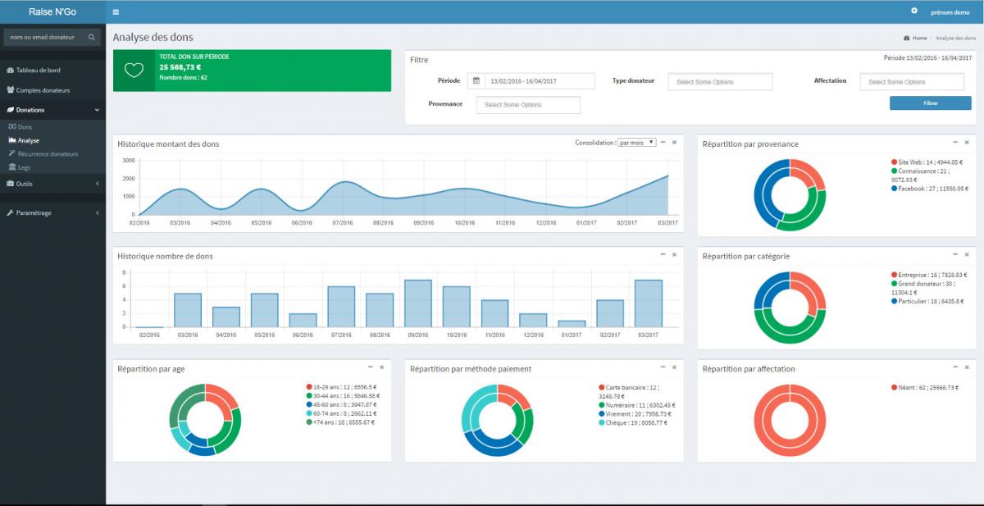Image resolution: width=984 pixels, height=506 pixels.
Task: Click the plus icon in top bar
Action: tap(914, 11)
